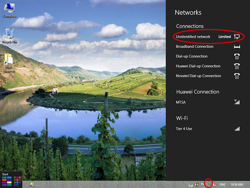Image resolution: width=250 pixels, height=188 pixels.
Task: Click the MTSA cellular signal icon
Action: pyautogui.click(x=237, y=102)
